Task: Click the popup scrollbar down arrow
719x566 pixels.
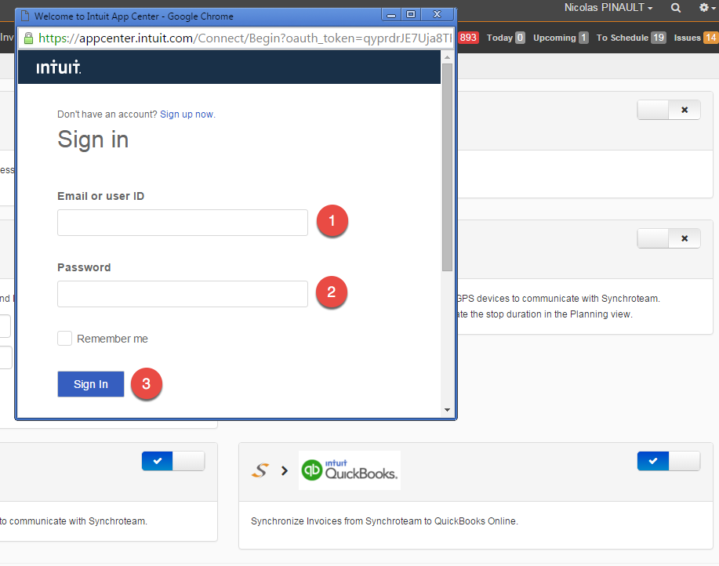Action: pyautogui.click(x=448, y=410)
